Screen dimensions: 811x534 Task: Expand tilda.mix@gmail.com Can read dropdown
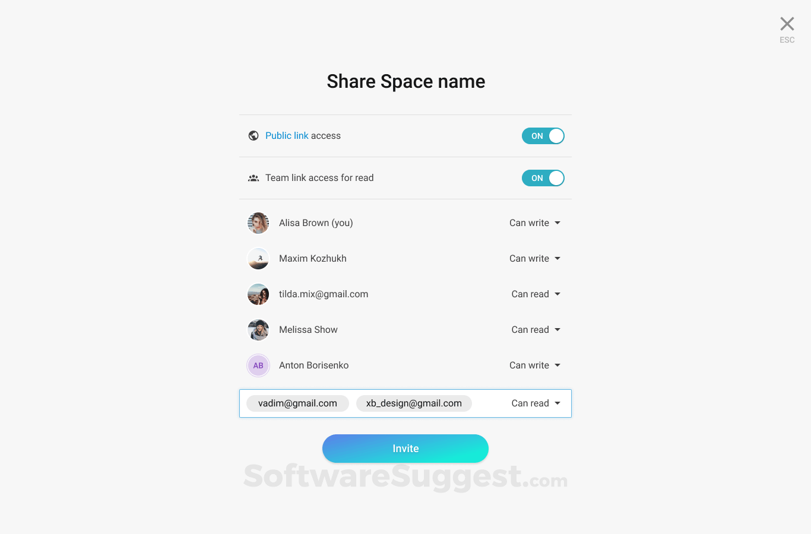[536, 294]
